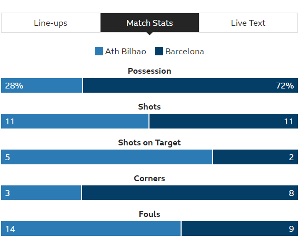
Task: Click the Possession heading
Action: coord(149,71)
